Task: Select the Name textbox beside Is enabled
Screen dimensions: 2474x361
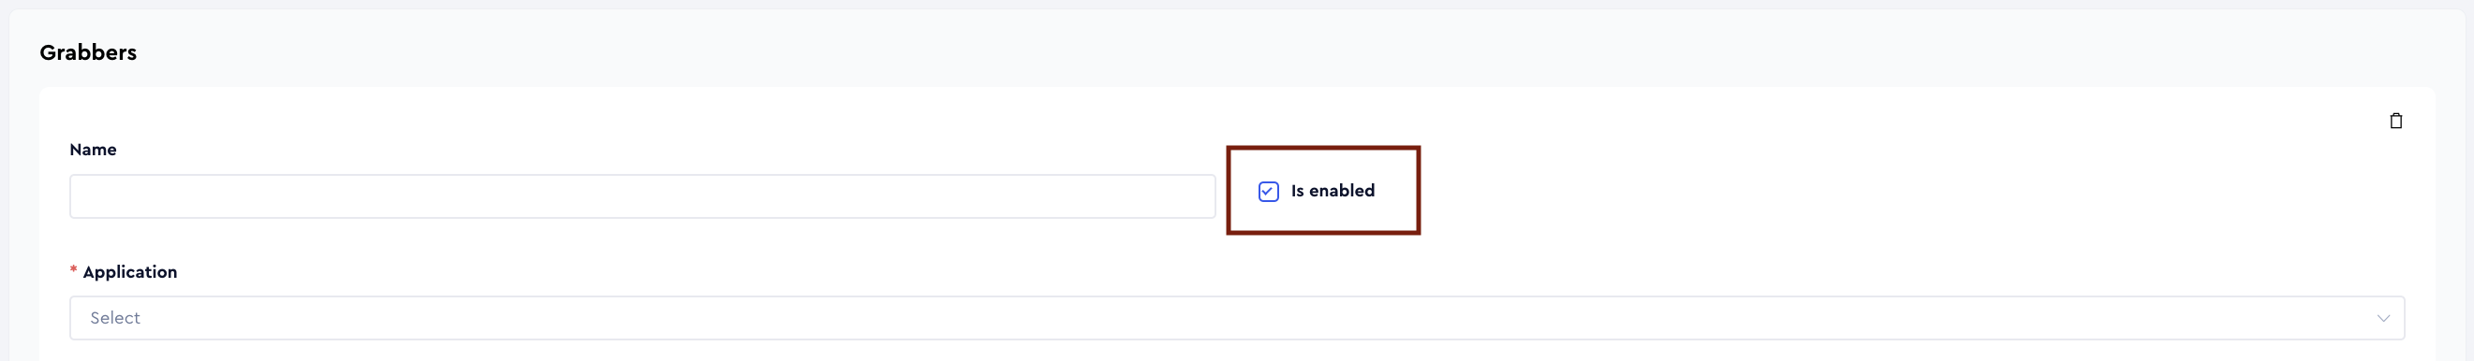Action: point(642,195)
